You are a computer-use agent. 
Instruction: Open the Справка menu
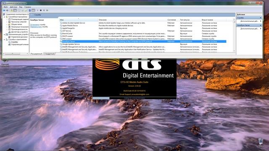[28, 7]
